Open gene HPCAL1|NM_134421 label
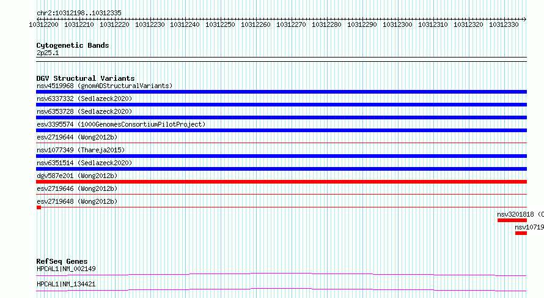The width and height of the screenshot is (544, 298). point(66,284)
